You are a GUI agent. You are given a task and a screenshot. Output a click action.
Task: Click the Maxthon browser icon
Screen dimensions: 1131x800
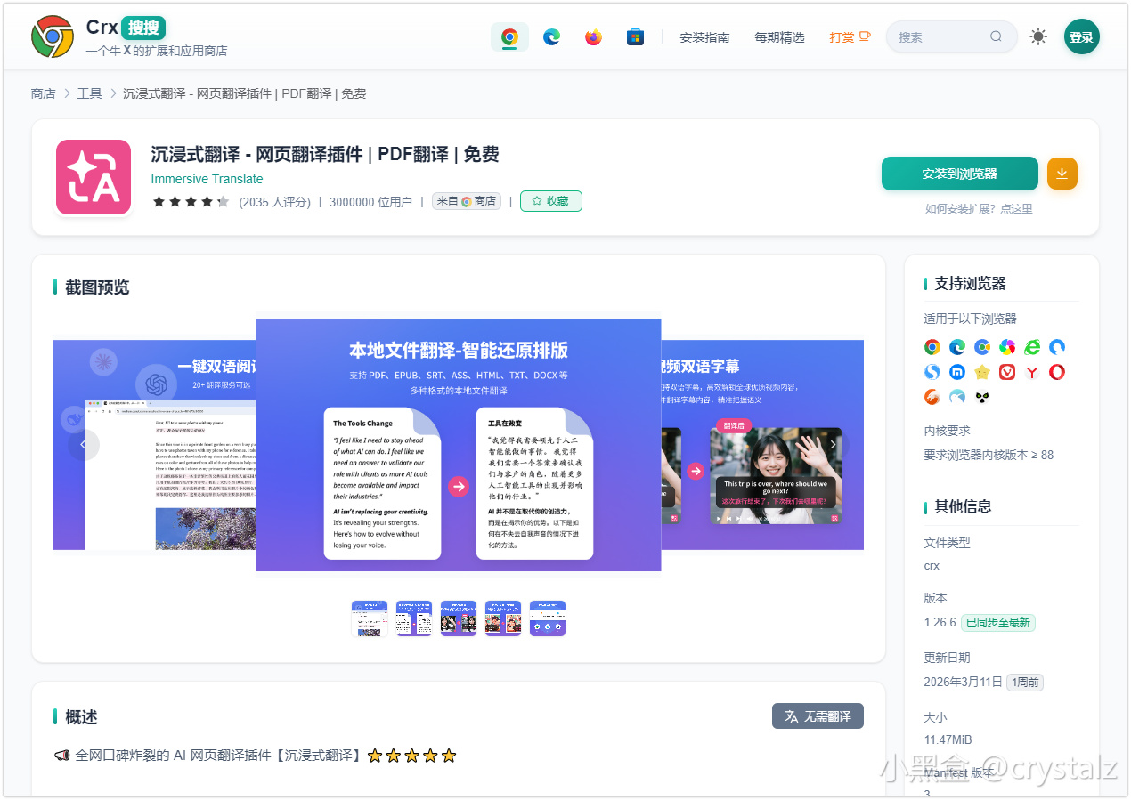(957, 372)
